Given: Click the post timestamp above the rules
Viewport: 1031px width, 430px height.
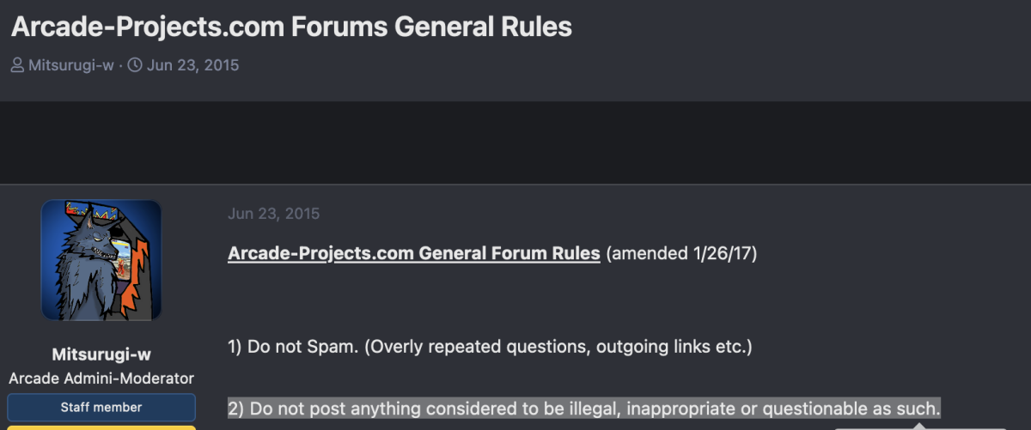Looking at the screenshot, I should 273,214.
